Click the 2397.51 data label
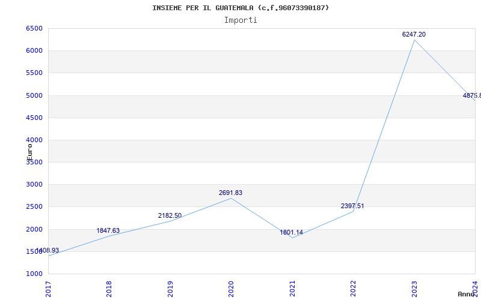This screenshot has height=300, width=481. click(352, 206)
